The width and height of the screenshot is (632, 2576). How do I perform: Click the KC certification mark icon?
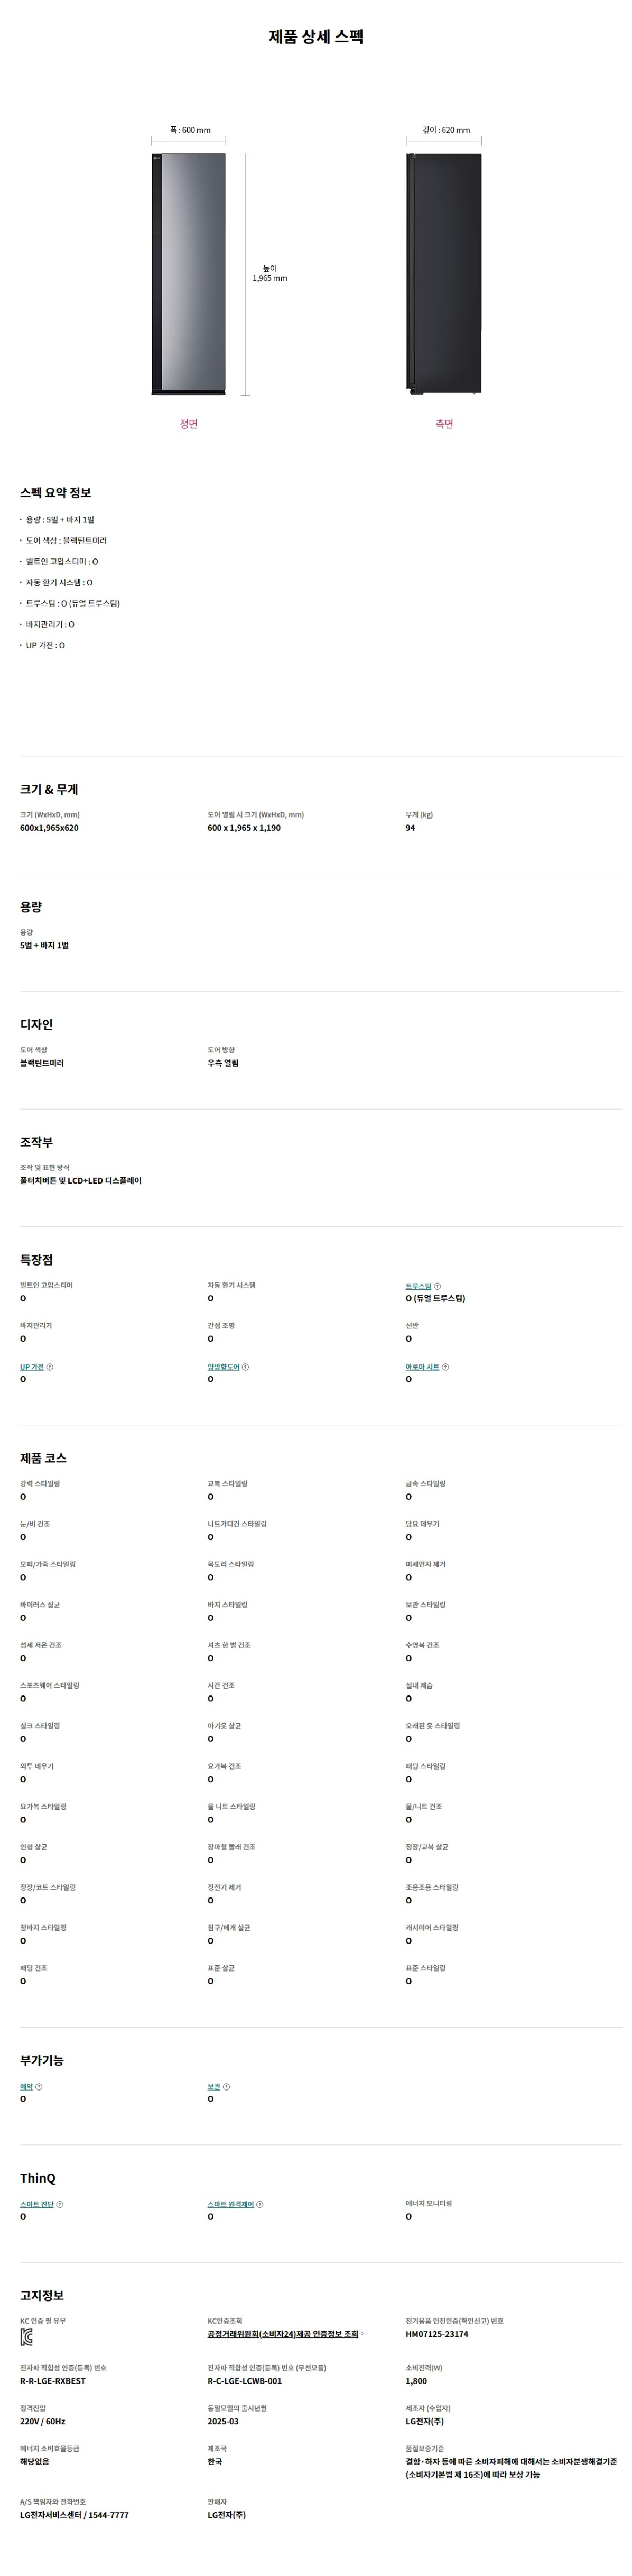tap(27, 2337)
